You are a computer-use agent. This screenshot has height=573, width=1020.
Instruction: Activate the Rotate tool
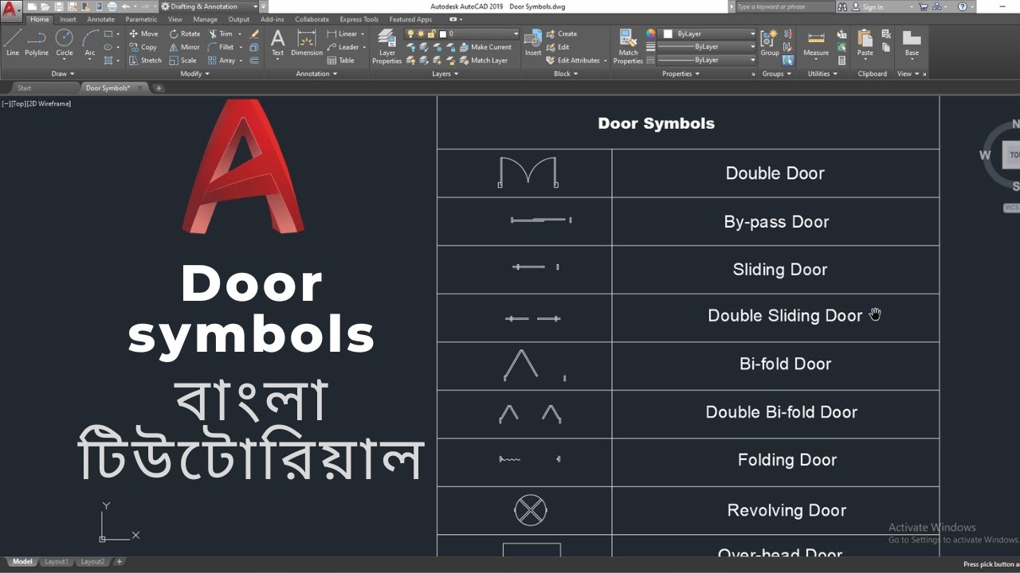(184, 34)
